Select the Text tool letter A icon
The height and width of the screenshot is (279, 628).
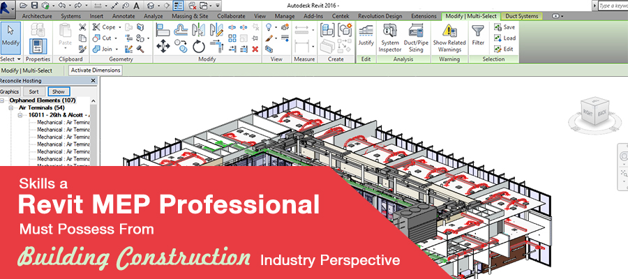137,6
